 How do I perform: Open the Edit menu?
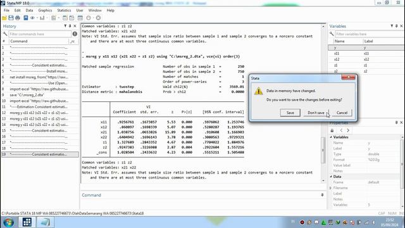pyautogui.click(x=17, y=10)
